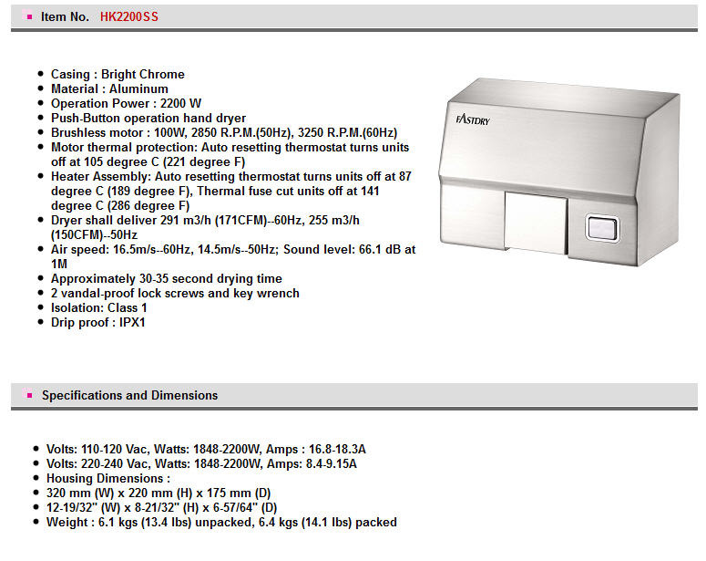706x561 pixels.
Task: Click 'Housing Dimensions :' line
Action: tap(108, 479)
